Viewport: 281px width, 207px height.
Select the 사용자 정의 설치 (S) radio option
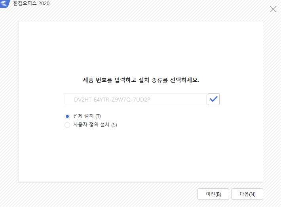click(x=67, y=125)
